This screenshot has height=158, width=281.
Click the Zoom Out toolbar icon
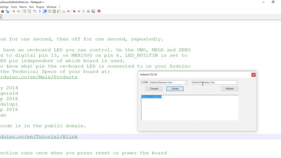coord(18,11)
